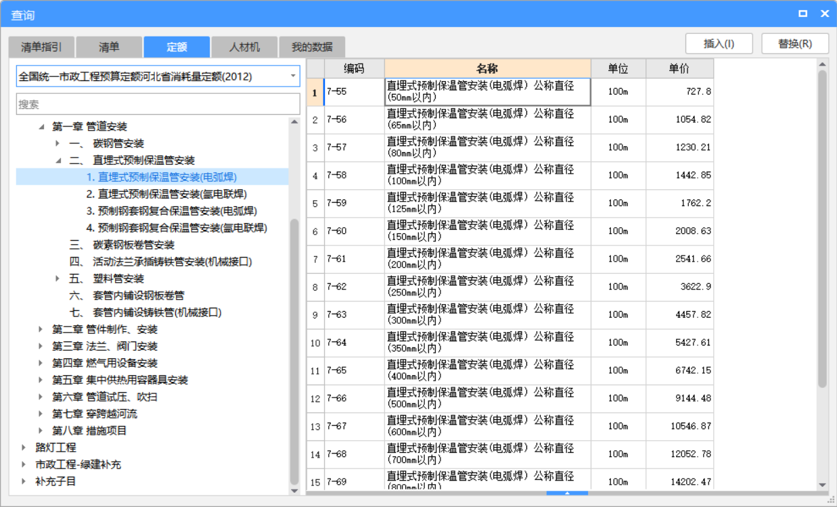Expand 第六章 管道试压、吹扫 node
The image size is (837, 507).
tap(41, 397)
